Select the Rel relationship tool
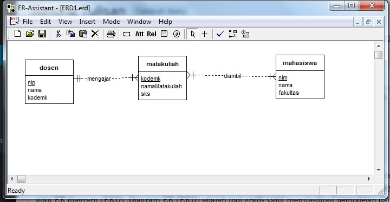The height and width of the screenshot is (202, 390). [152, 34]
